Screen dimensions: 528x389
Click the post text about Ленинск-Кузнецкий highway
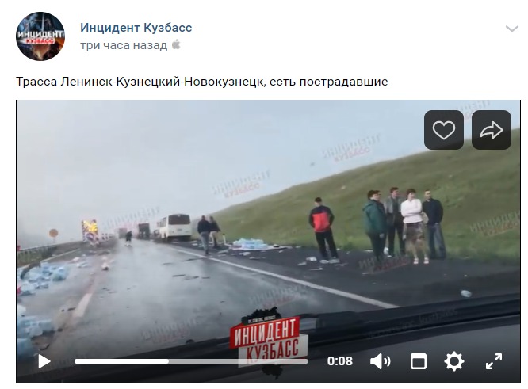pyautogui.click(x=201, y=82)
